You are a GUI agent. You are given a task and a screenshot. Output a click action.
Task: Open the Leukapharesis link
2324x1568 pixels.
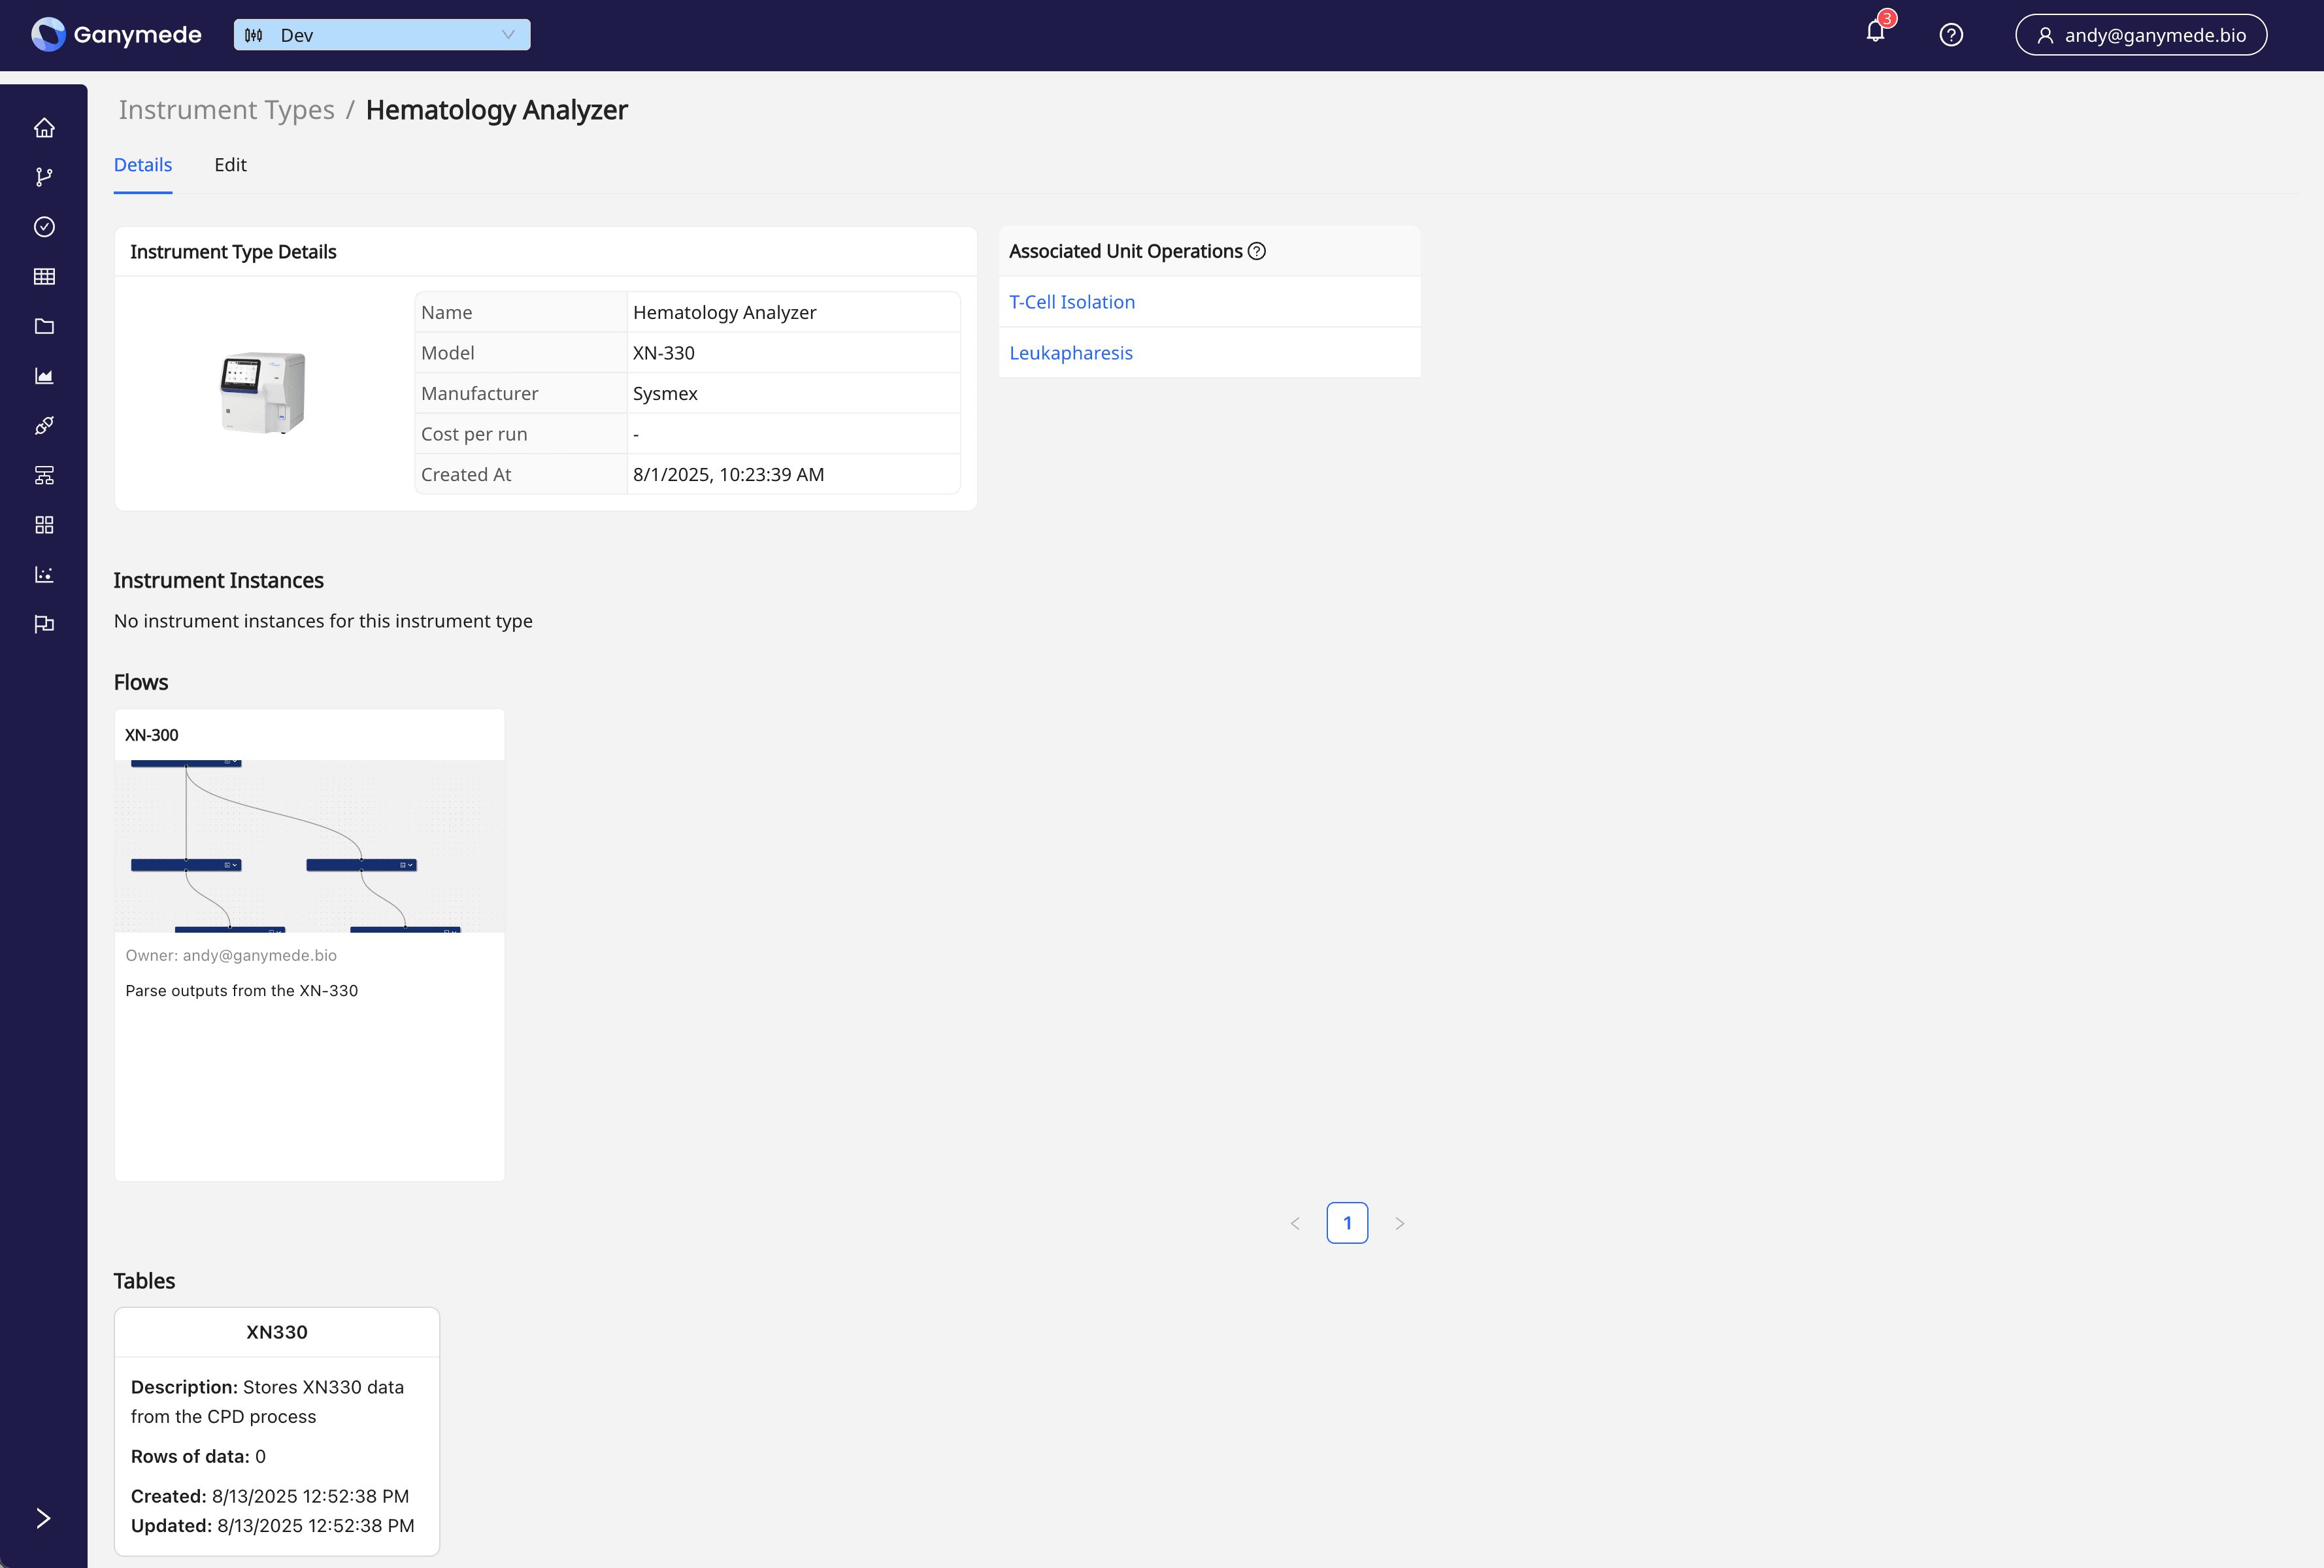tap(1071, 353)
